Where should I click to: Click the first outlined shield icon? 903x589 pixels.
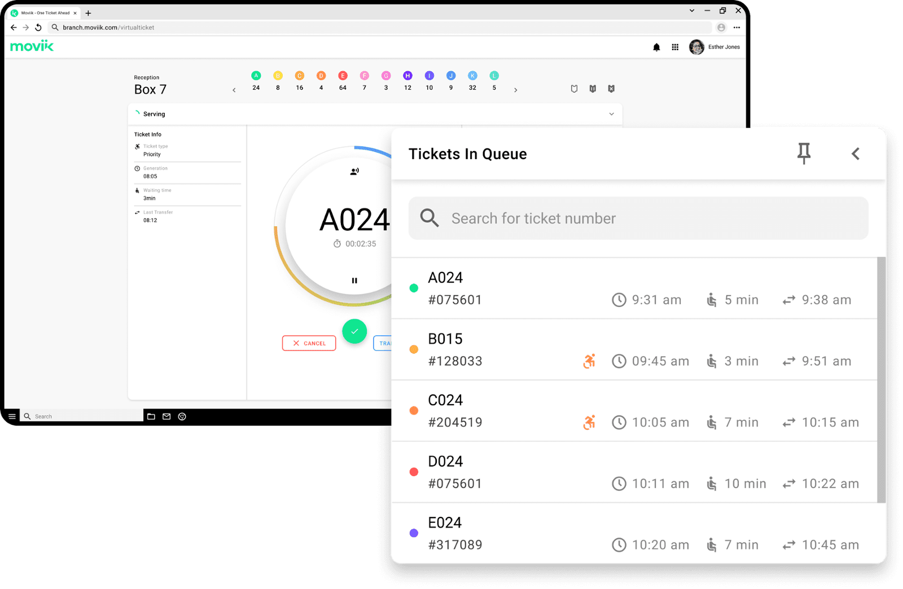coord(574,89)
